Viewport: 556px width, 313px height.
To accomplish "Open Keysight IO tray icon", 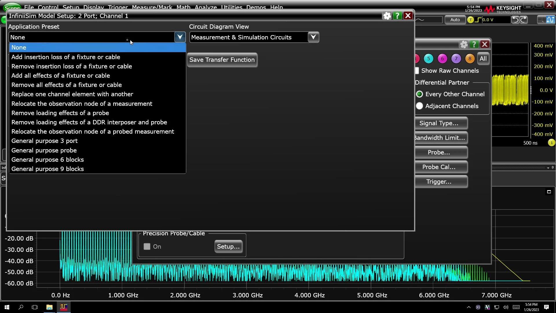I will click(x=478, y=307).
